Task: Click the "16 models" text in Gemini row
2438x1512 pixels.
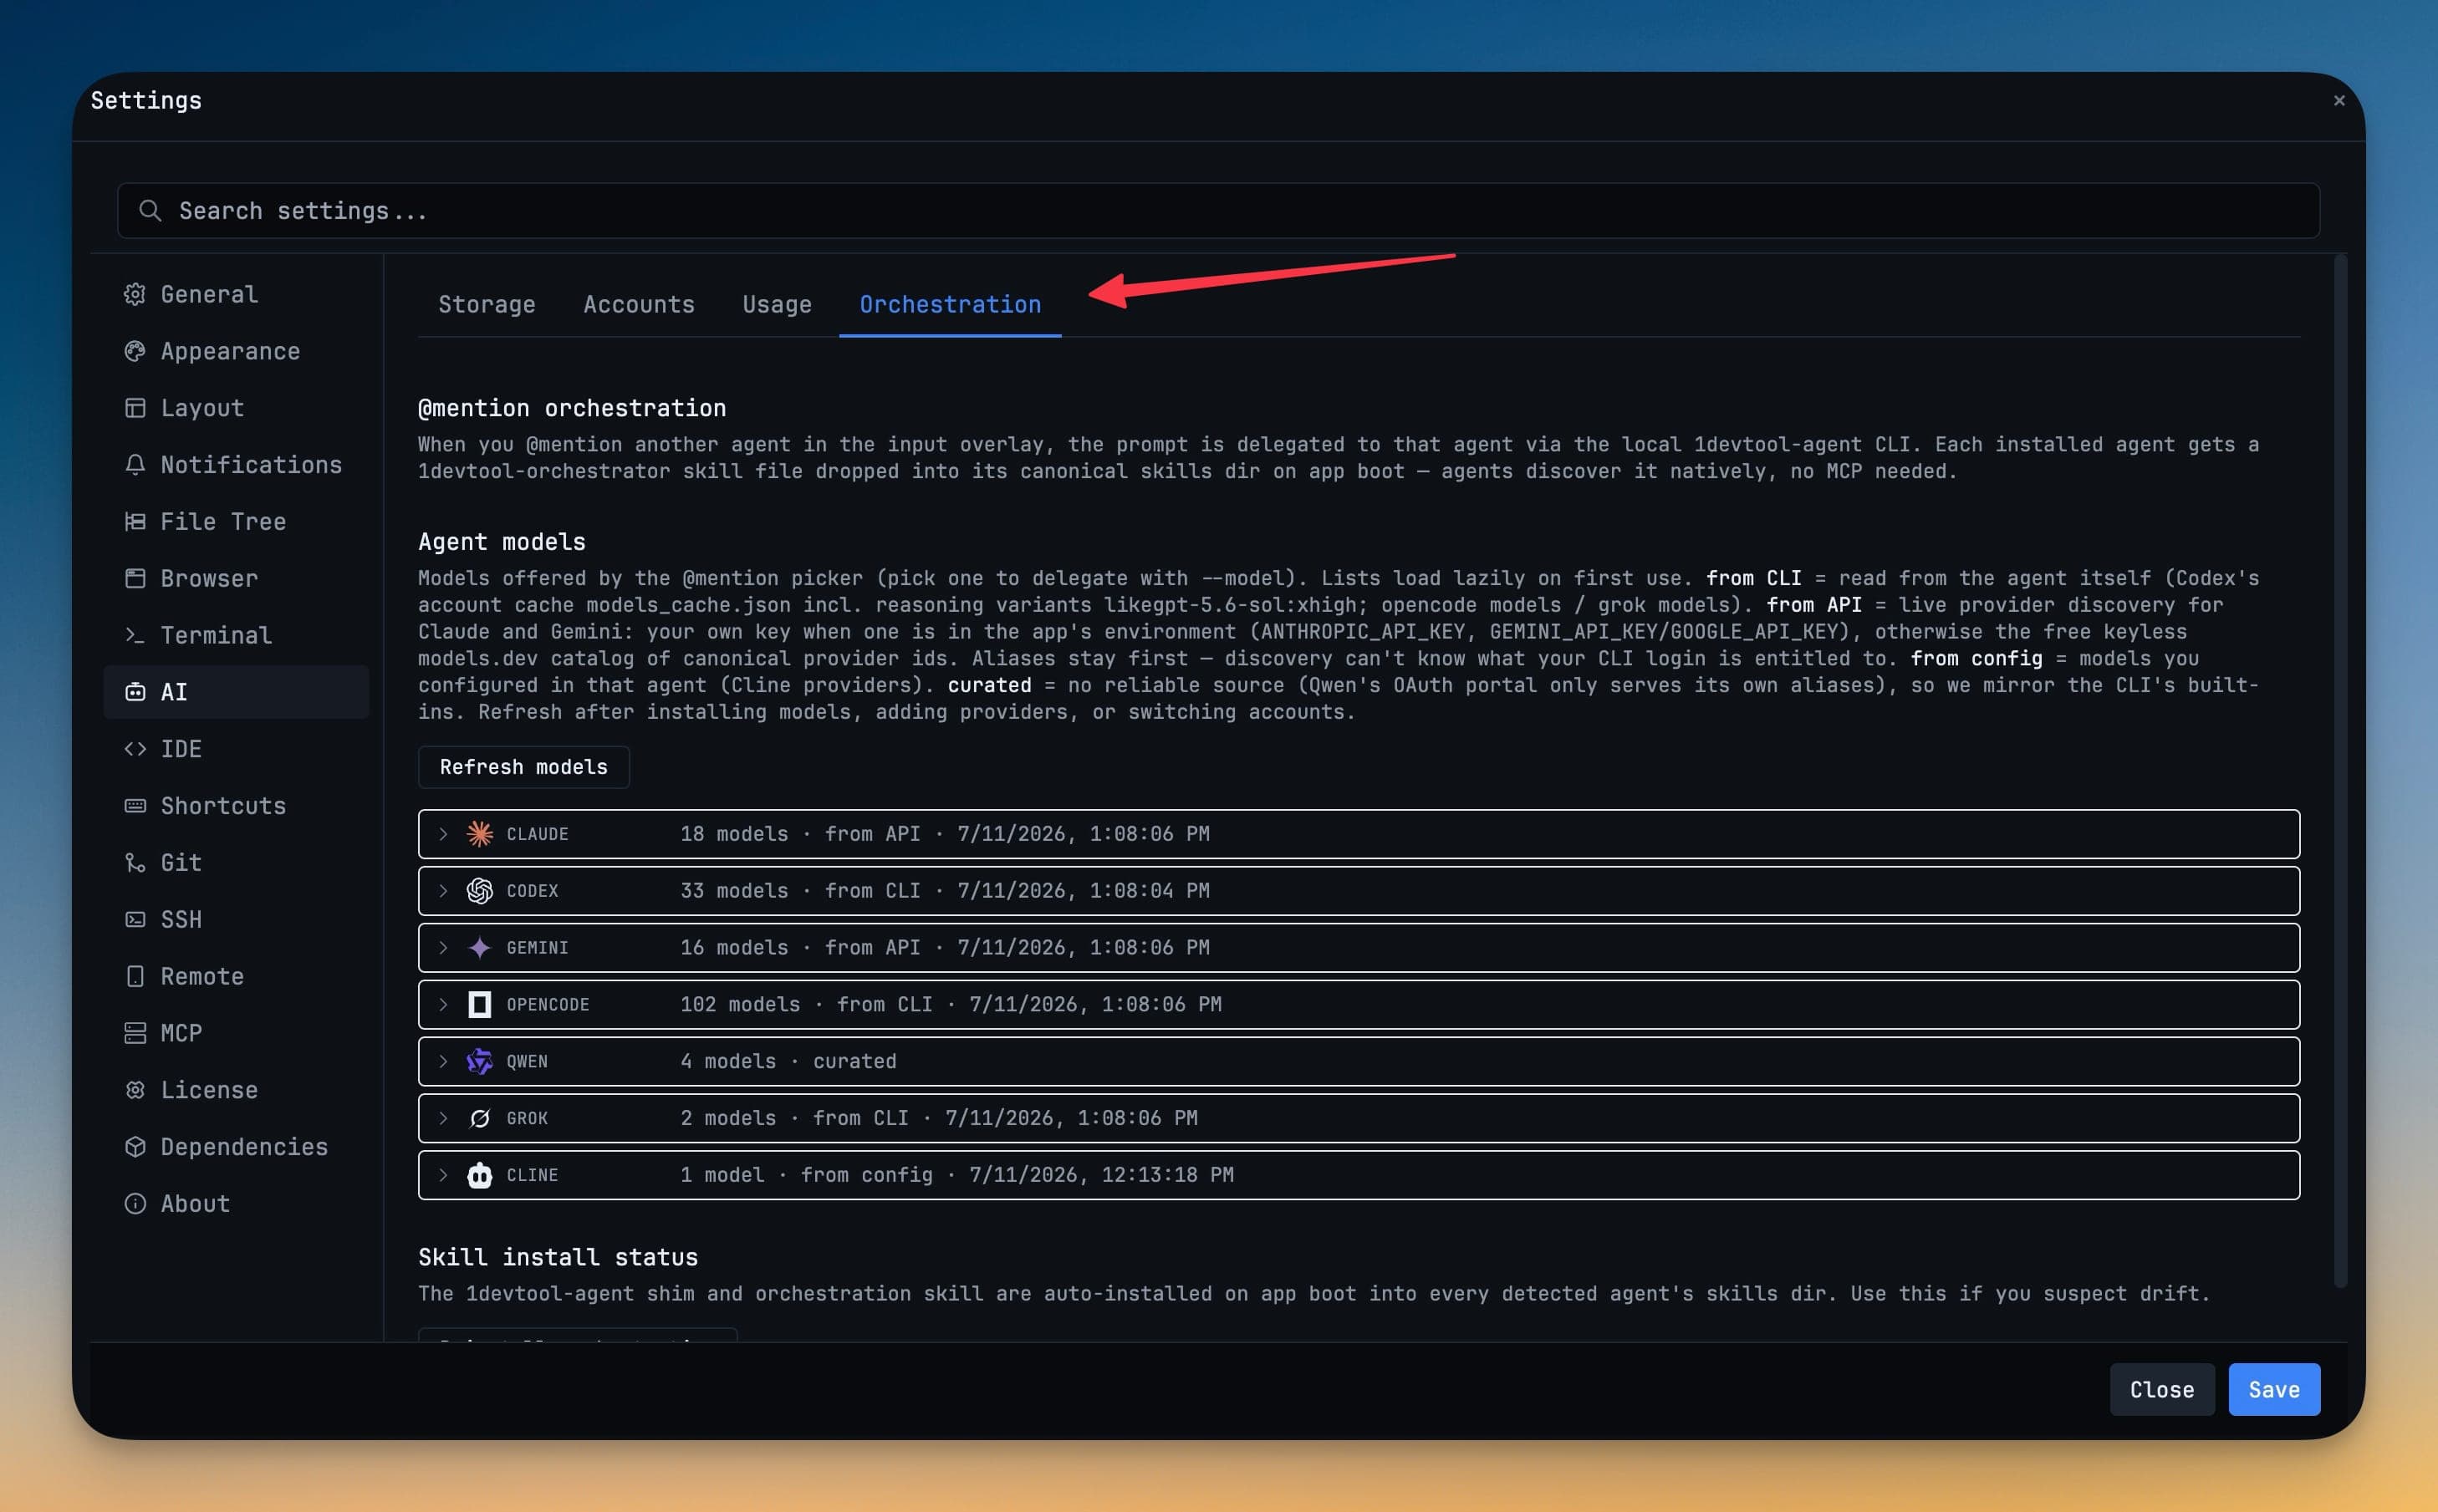Action: [x=734, y=948]
